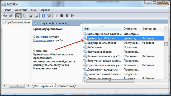Toggle the console tree show/hide icon

point(18,16)
